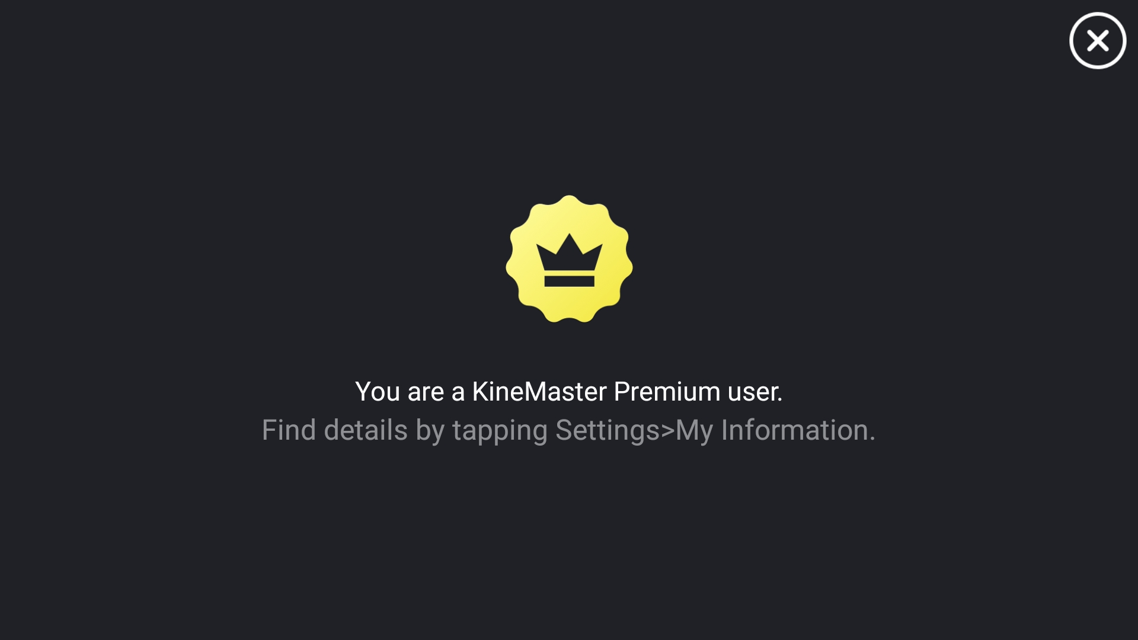Tap the word "KineMaster" in the heading

click(539, 392)
